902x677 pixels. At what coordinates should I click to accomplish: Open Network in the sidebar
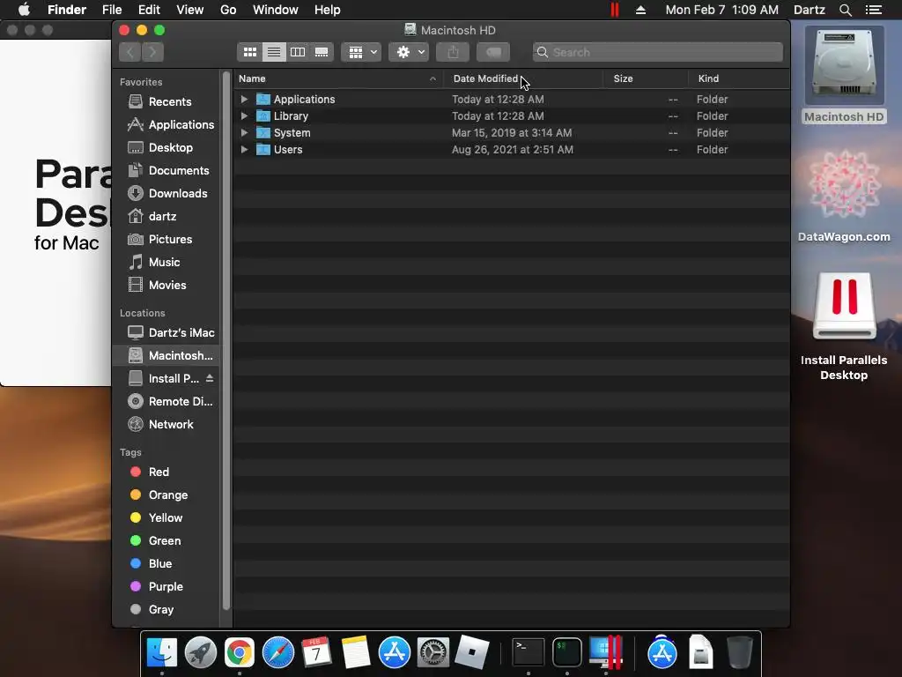point(166,424)
